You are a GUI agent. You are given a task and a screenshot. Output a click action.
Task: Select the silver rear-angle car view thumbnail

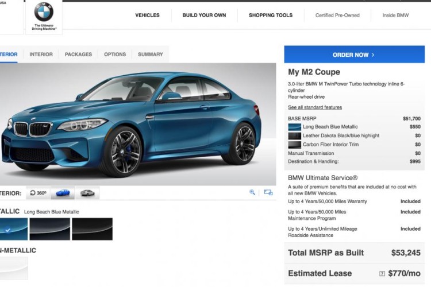[87, 193]
